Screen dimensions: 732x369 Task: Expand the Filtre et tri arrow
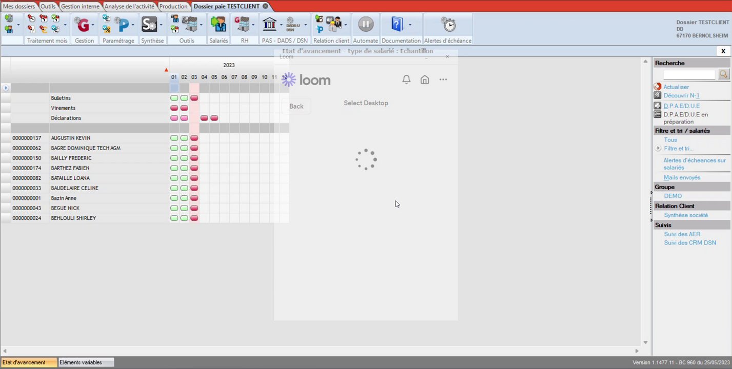pyautogui.click(x=658, y=148)
